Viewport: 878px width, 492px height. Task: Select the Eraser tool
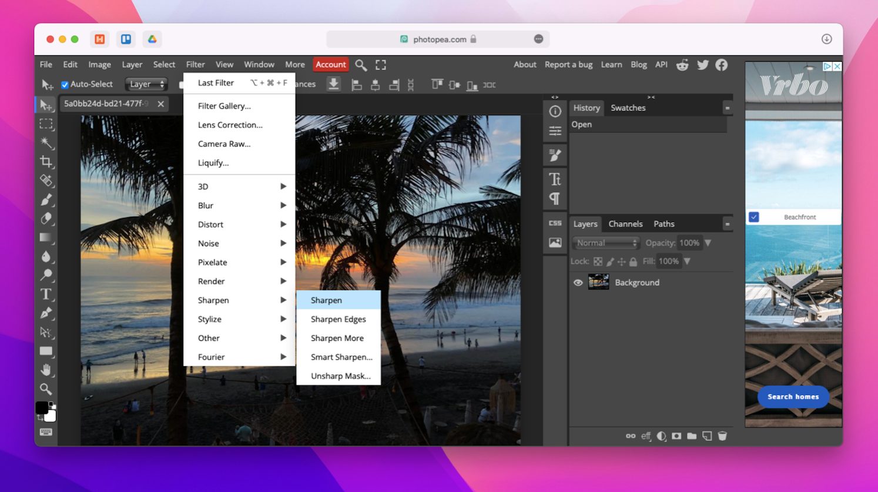click(46, 219)
